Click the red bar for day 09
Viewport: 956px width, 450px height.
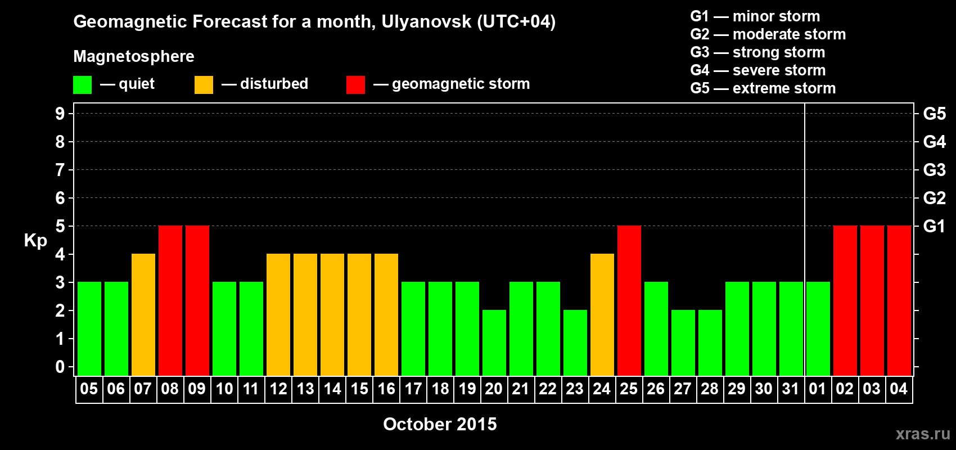pyautogui.click(x=197, y=300)
